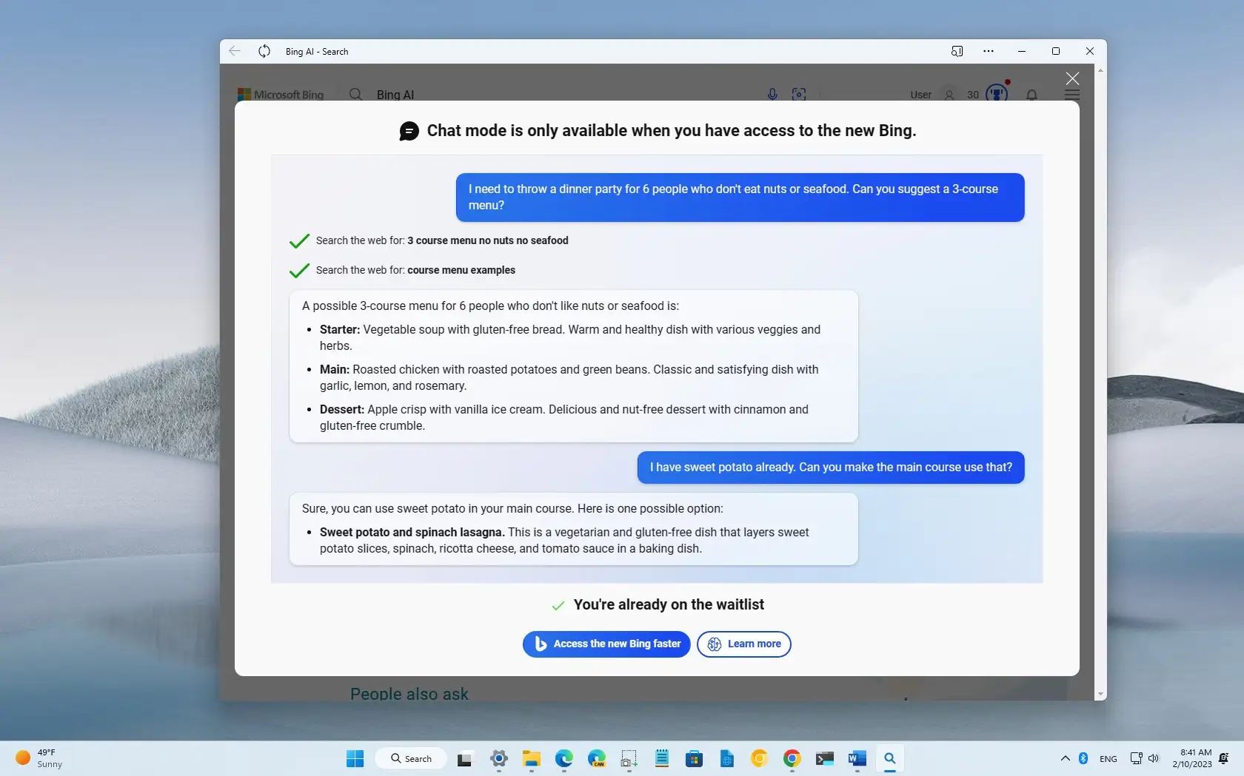Click the Bing search magnifier icon
The width and height of the screenshot is (1244, 776).
(x=356, y=95)
